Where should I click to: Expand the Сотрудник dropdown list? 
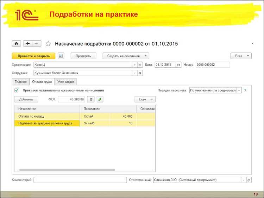[x=134, y=73]
